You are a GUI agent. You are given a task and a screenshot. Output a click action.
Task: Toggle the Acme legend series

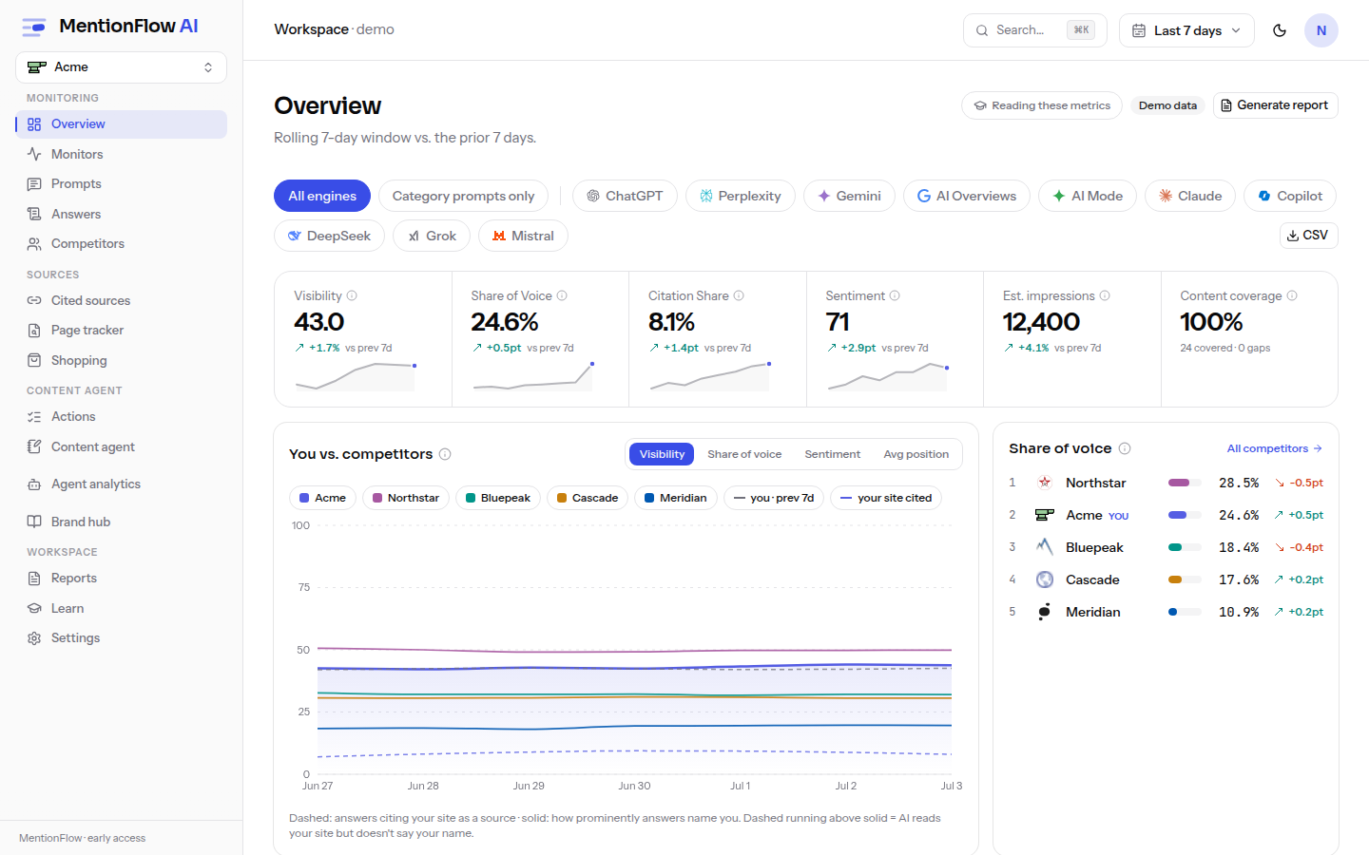(322, 498)
